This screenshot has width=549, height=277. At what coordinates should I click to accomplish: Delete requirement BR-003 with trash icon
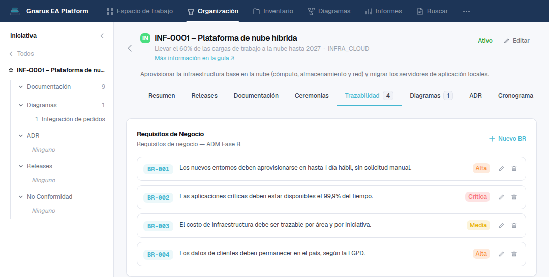click(514, 225)
